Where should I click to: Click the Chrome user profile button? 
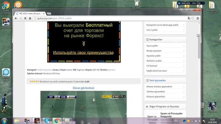coord(181,10)
